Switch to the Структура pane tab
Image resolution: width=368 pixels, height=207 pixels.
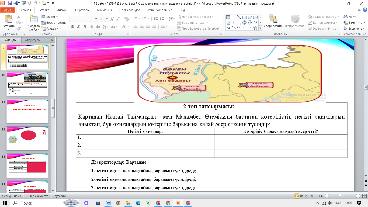click(32, 40)
